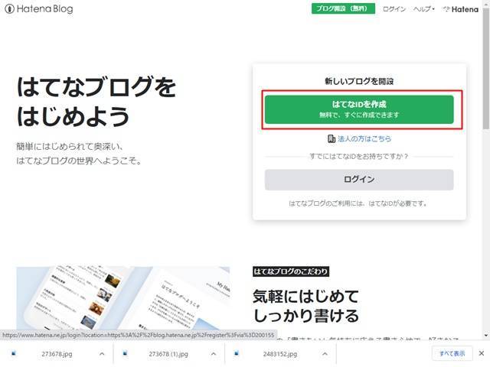Expand options for 2483152.jpg download
490x367 pixels.
[x=325, y=354]
